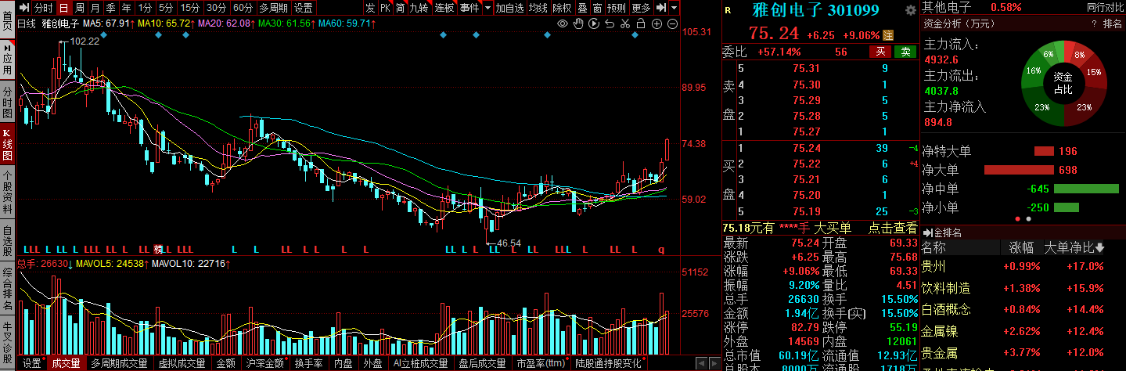Select the 日 daily period tab

tap(64, 8)
